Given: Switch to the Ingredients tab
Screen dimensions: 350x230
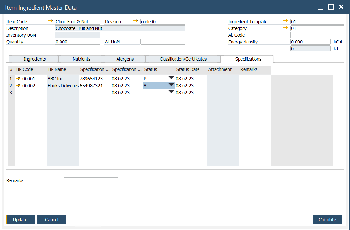Looking at the screenshot, I should 35,59.
